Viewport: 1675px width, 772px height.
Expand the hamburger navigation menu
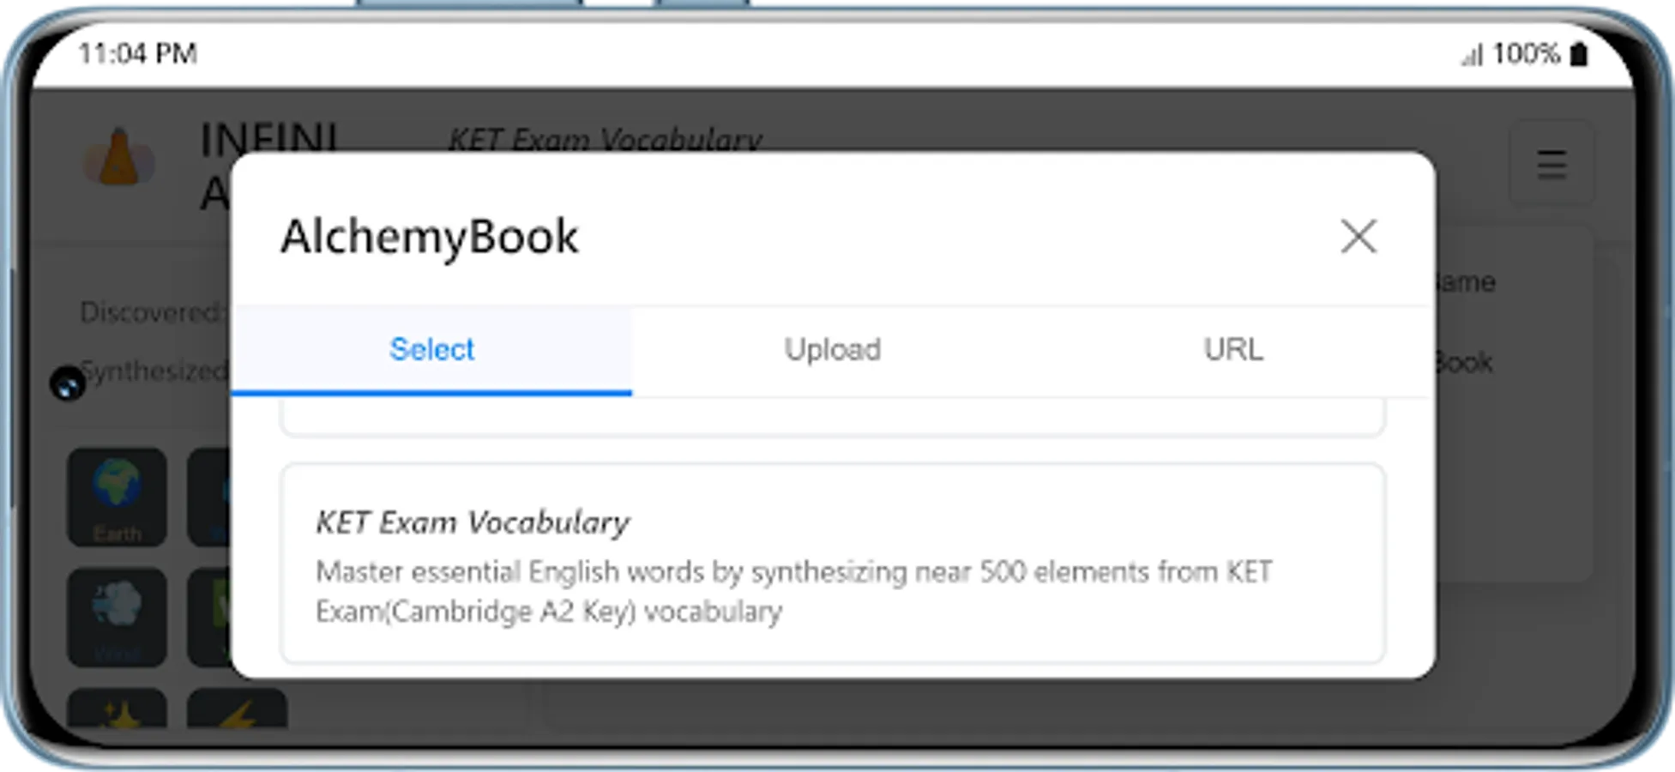click(1549, 165)
